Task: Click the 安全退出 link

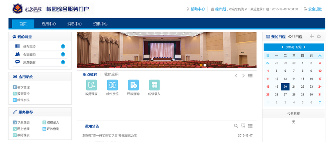Action: point(315,9)
